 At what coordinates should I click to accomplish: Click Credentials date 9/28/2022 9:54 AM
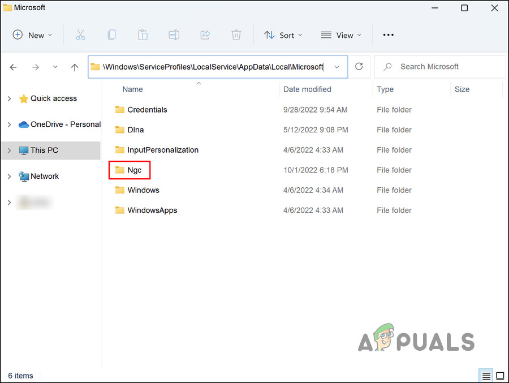pyautogui.click(x=315, y=110)
